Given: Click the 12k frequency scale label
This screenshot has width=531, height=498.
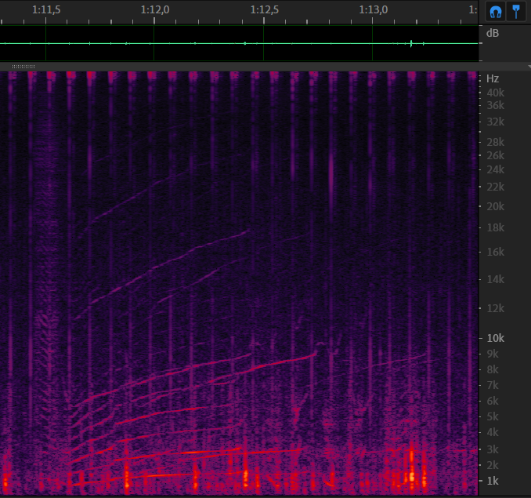Looking at the screenshot, I should click(496, 308).
